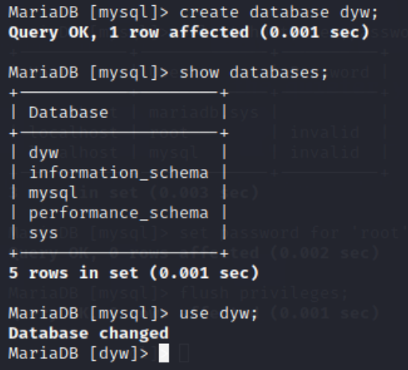Screen dimensions: 408x370
Task: Click the 'MariaDB [dyw]>' prompt
Action: [x=78, y=354]
